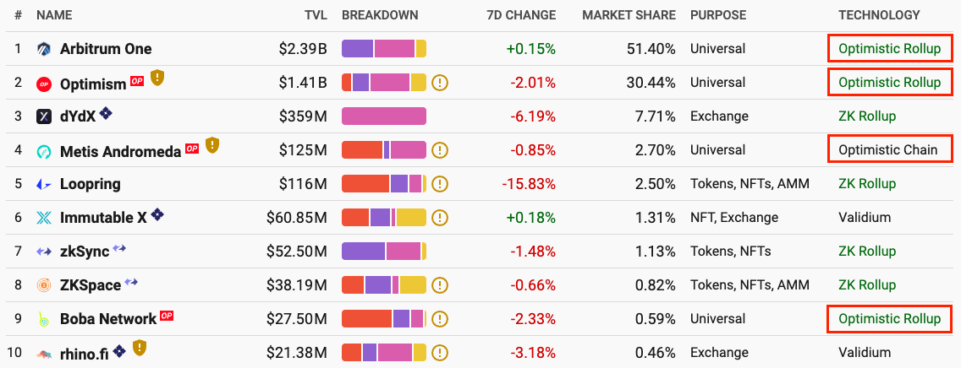Click the Boba Network logo icon
The width and height of the screenshot is (961, 368).
pyautogui.click(x=44, y=319)
